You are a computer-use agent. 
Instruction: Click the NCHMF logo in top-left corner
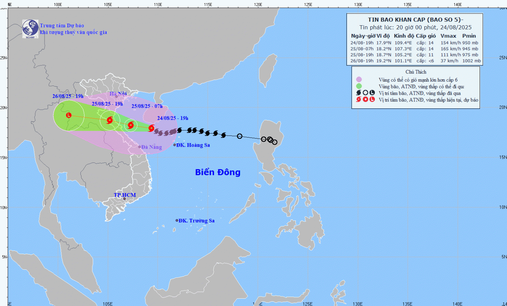click(30, 29)
